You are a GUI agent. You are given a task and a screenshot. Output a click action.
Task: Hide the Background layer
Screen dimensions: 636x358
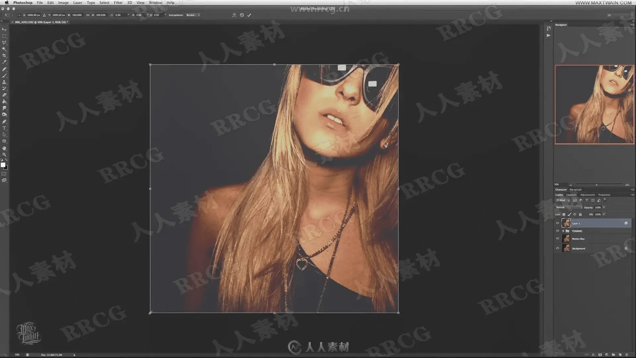pyautogui.click(x=557, y=248)
